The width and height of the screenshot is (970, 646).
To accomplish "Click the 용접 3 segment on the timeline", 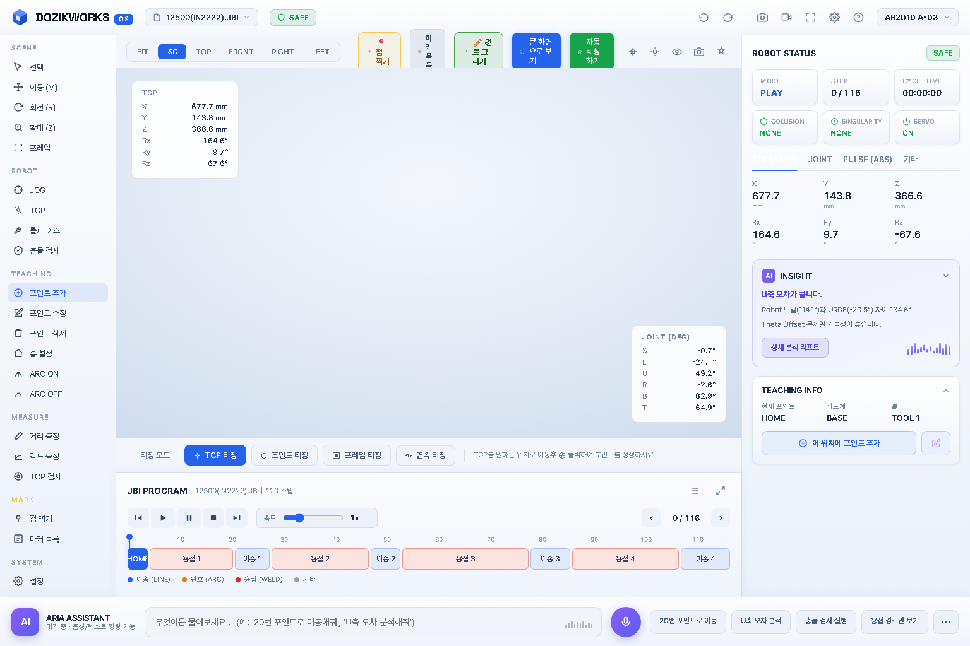I will tap(465, 559).
